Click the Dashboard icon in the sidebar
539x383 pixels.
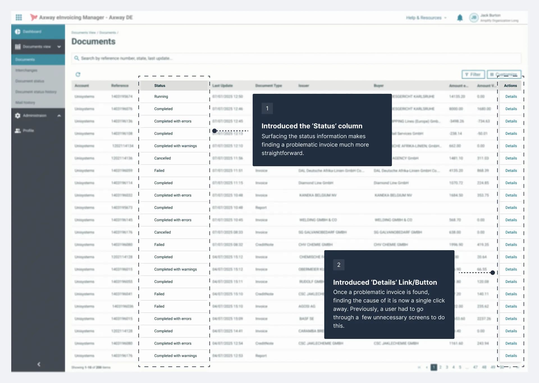18,32
